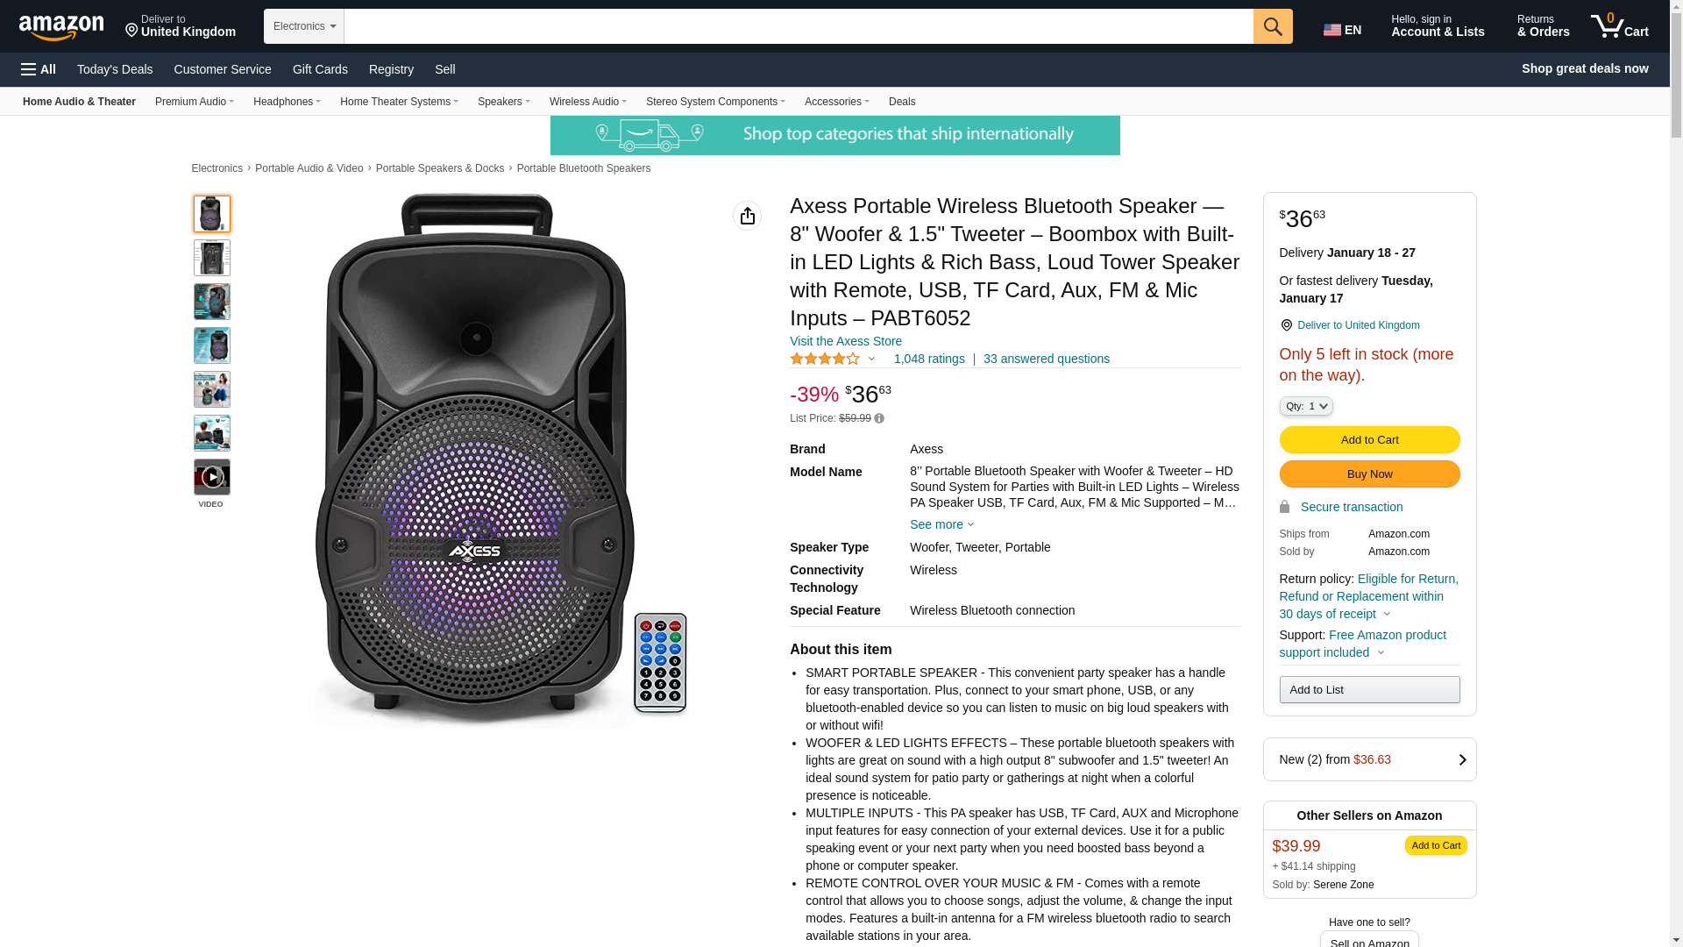Select the US flag EN language icon
Image resolution: width=1683 pixels, height=947 pixels.
coord(1342,30)
